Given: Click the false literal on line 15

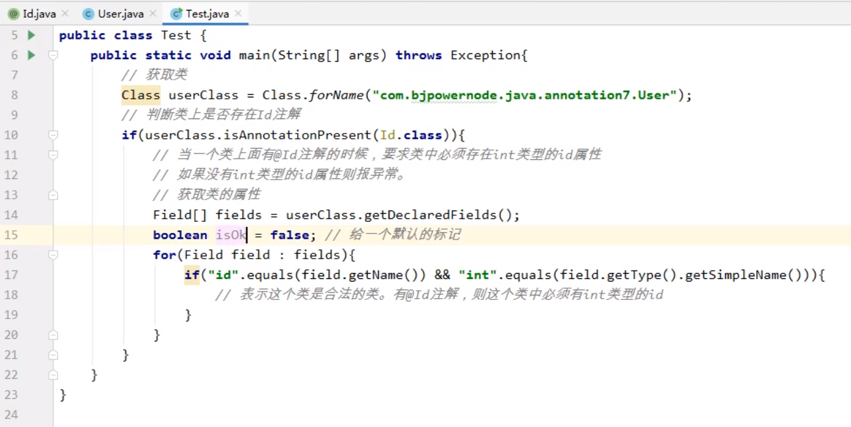Looking at the screenshot, I should tap(289, 235).
